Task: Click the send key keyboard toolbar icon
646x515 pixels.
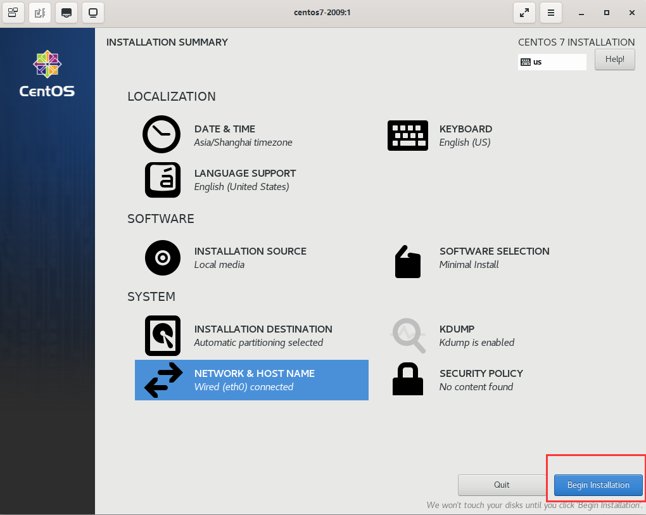Action: point(66,13)
